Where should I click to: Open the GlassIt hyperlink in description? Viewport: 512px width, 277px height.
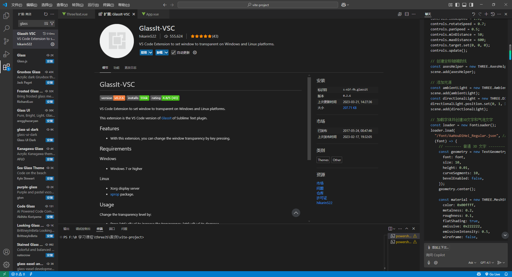click(x=166, y=118)
